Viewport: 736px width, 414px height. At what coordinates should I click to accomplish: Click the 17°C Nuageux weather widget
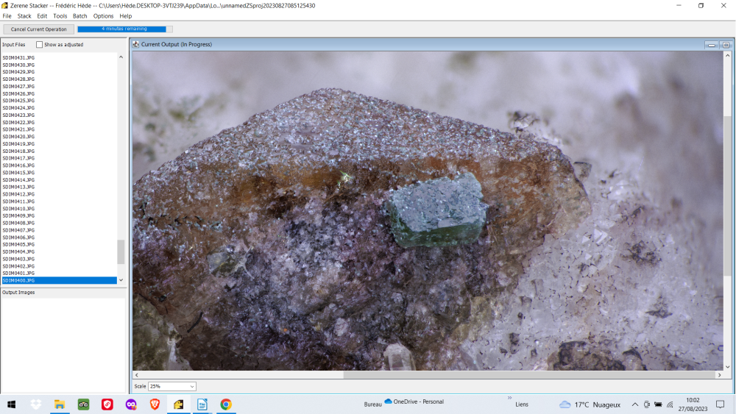[590, 404]
